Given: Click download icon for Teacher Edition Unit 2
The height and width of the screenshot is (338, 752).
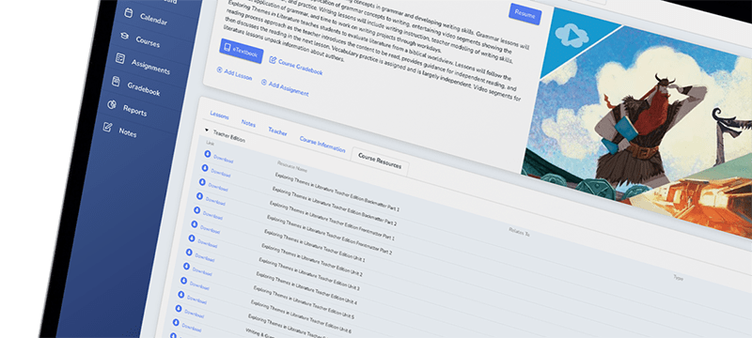Looking at the screenshot, I should [x=194, y=224].
